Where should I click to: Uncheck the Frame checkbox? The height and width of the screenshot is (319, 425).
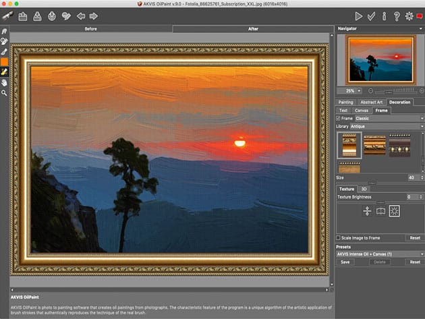339,118
